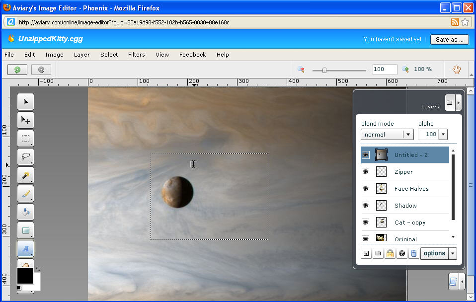Hide the Shadow layer
This screenshot has height=302, width=476.
[x=366, y=205]
